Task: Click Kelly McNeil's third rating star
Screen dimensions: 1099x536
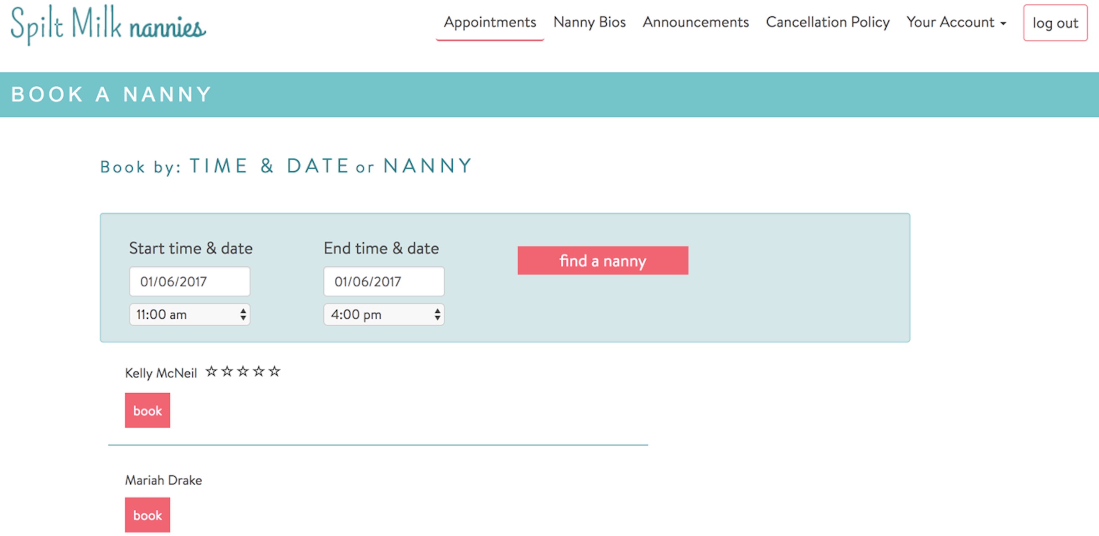Action: 243,371
